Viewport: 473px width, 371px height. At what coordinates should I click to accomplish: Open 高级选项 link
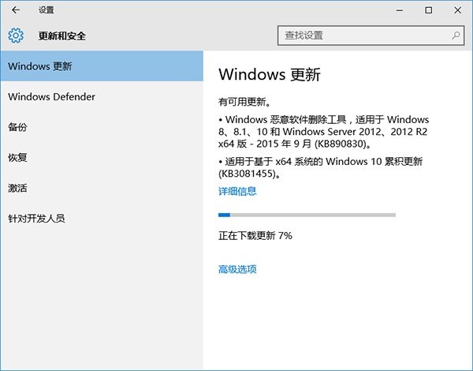coord(237,269)
